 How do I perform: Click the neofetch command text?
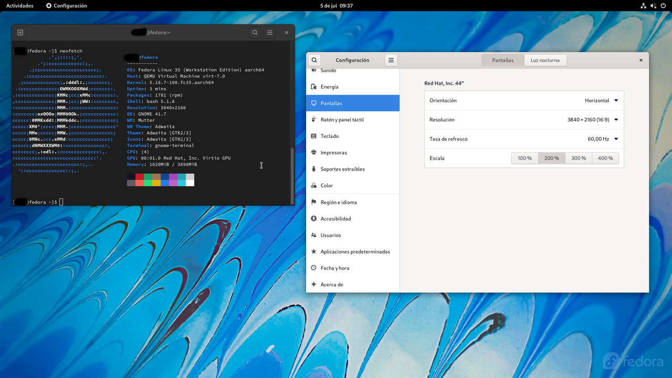71,51
